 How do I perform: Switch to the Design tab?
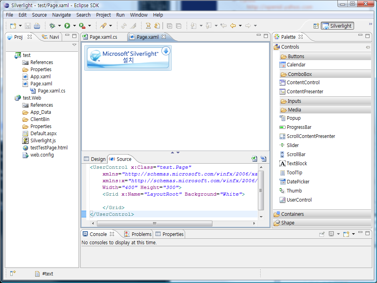click(95, 159)
